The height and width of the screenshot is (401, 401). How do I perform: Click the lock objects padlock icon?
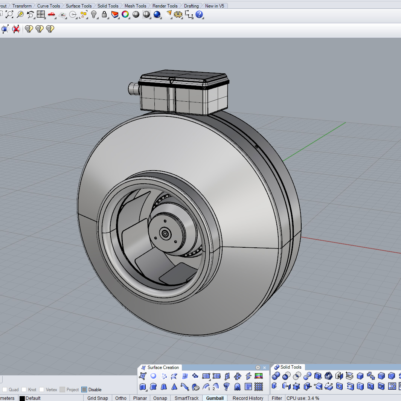104,15
